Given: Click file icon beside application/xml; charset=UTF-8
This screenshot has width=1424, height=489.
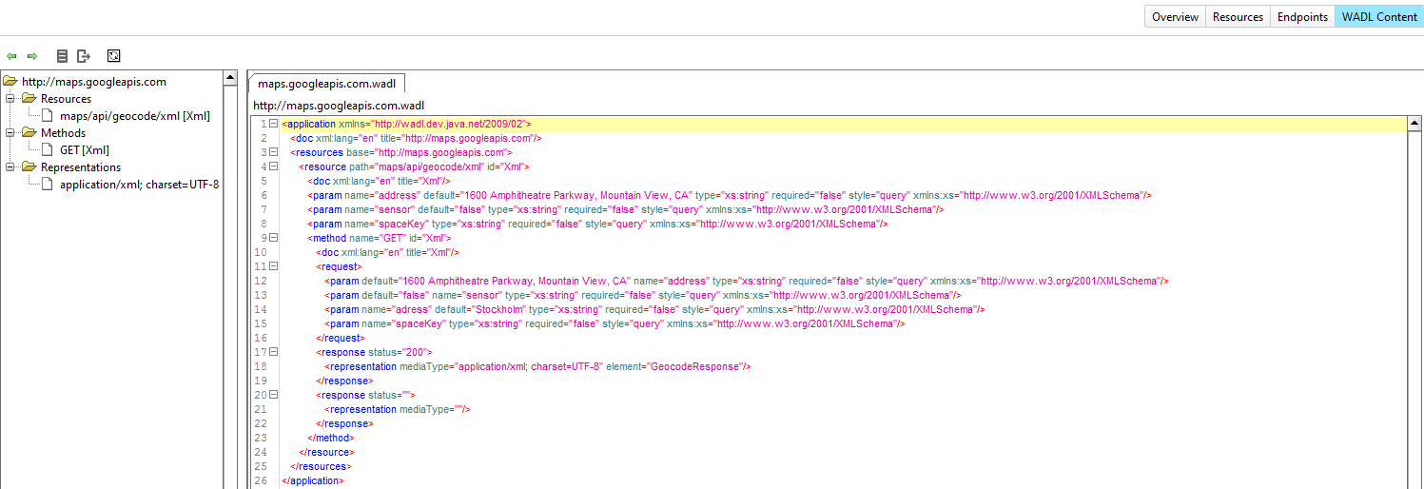Looking at the screenshot, I should 49,185.
